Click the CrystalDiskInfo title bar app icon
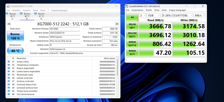Screen dimensions: 224x102 pos(8,6)
